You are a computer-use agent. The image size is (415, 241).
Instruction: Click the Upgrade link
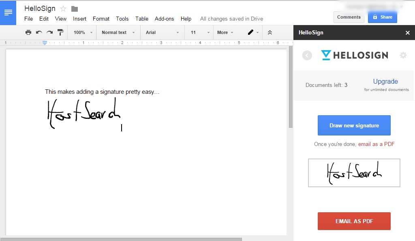pos(385,81)
